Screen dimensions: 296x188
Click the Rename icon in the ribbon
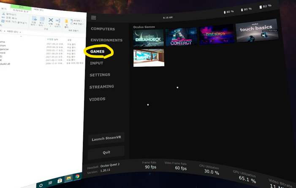[58, 21]
